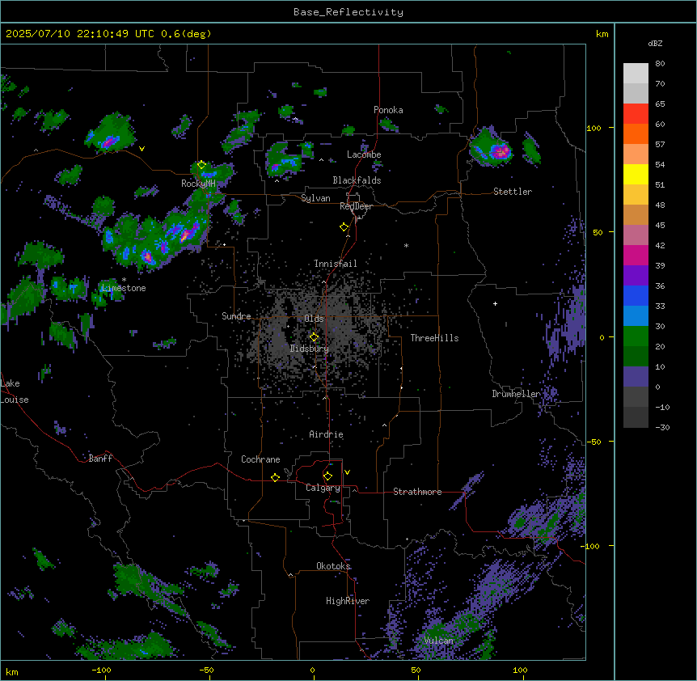Select the Sylvan label

315,198
